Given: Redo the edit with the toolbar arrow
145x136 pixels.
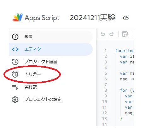Looking at the screenshot, I should (112, 34).
